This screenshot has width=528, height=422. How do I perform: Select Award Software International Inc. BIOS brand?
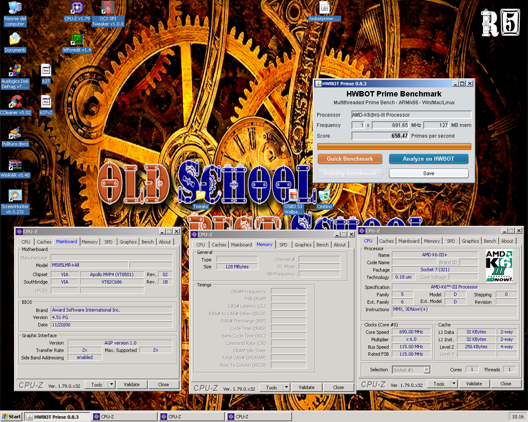[111, 310]
